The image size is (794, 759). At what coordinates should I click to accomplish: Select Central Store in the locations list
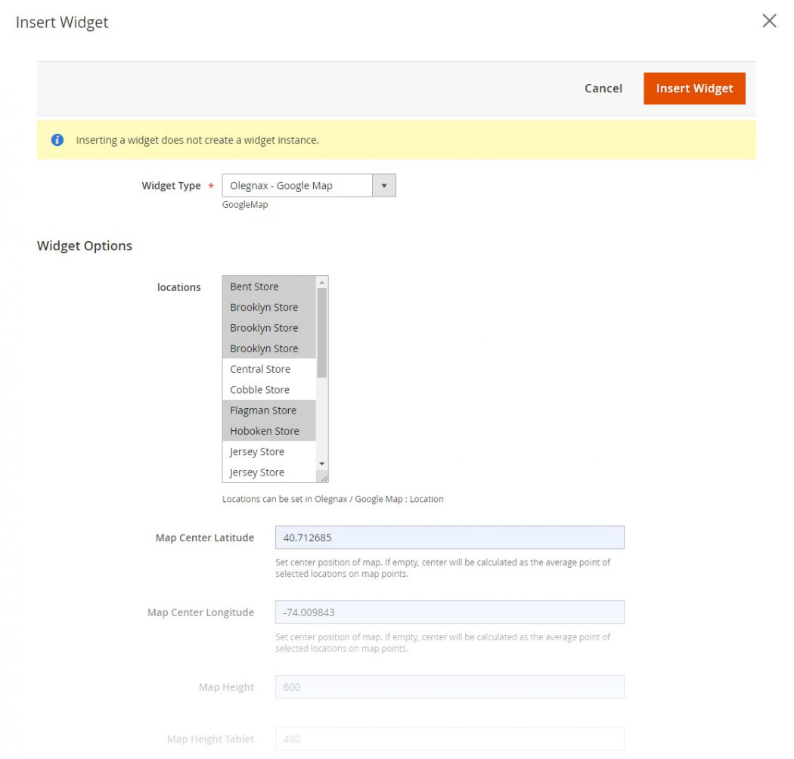[260, 369]
